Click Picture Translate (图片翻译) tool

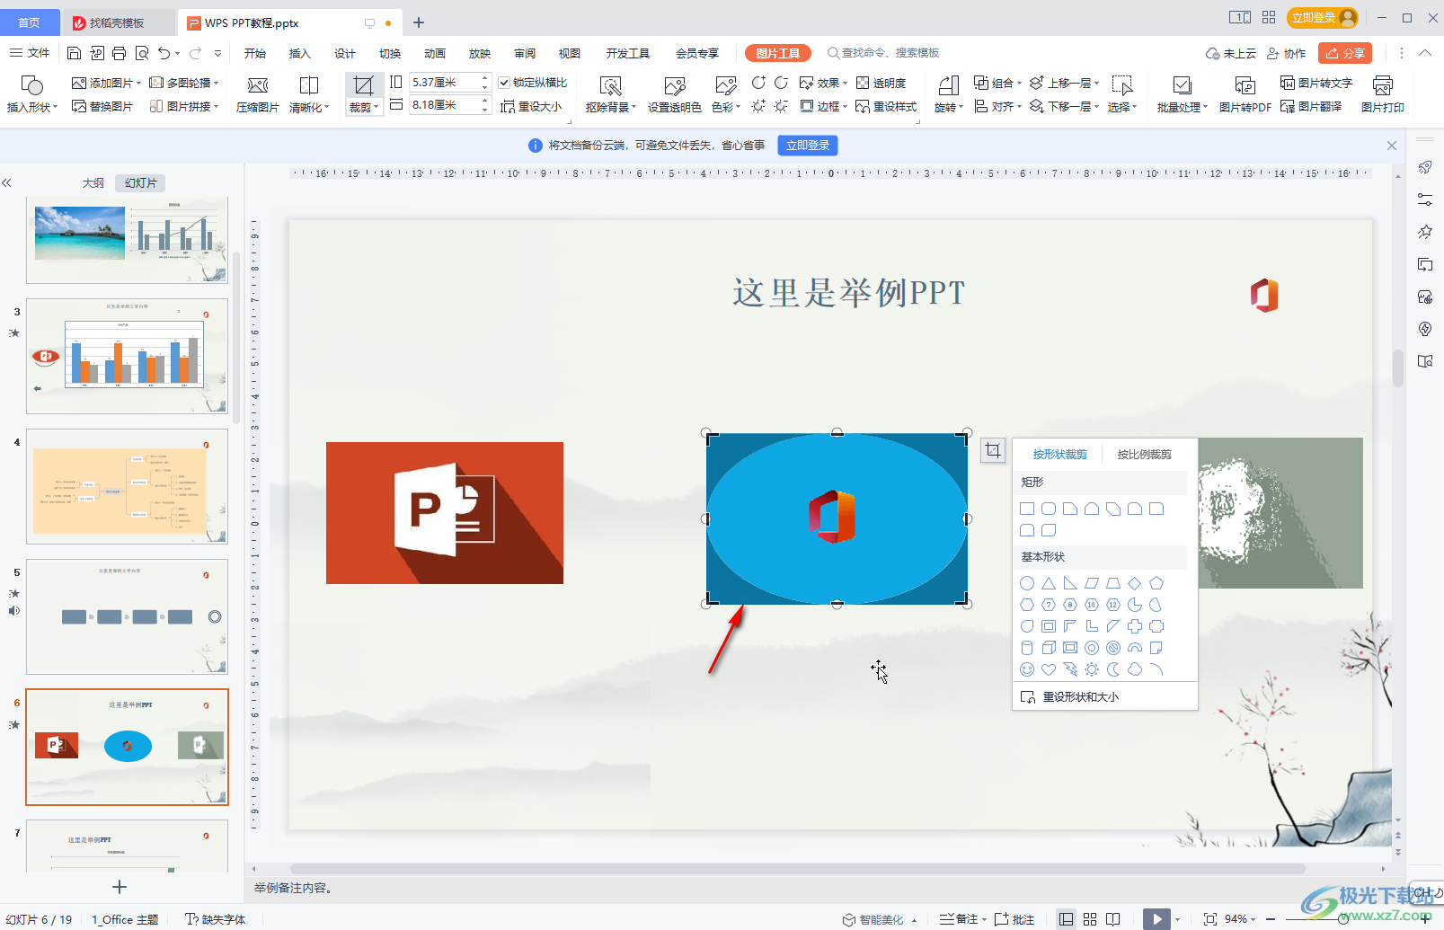click(1311, 106)
